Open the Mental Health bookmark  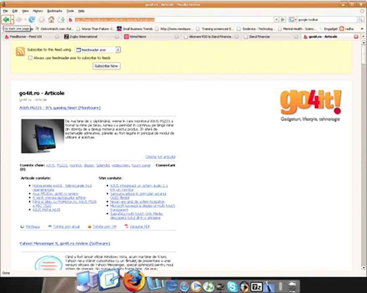tap(297, 29)
